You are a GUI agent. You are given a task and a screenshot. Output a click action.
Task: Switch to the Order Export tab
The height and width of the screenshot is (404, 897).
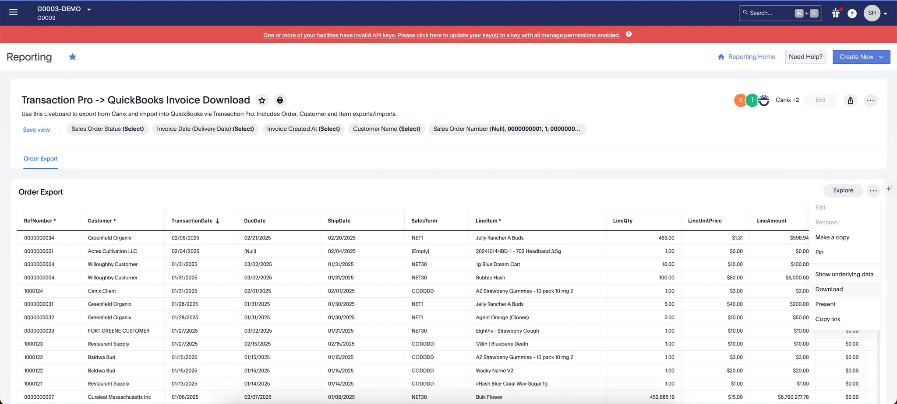coord(40,159)
